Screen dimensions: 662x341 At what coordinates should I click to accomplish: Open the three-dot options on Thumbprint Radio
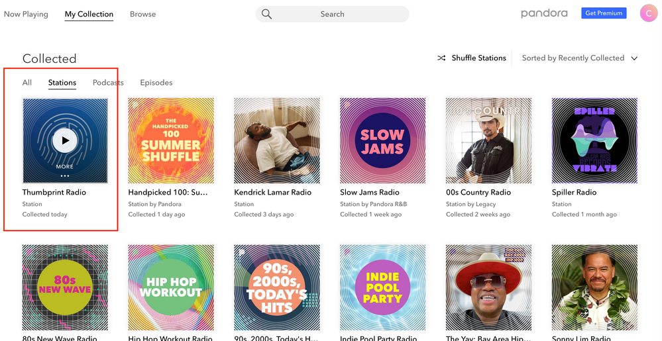(65, 176)
